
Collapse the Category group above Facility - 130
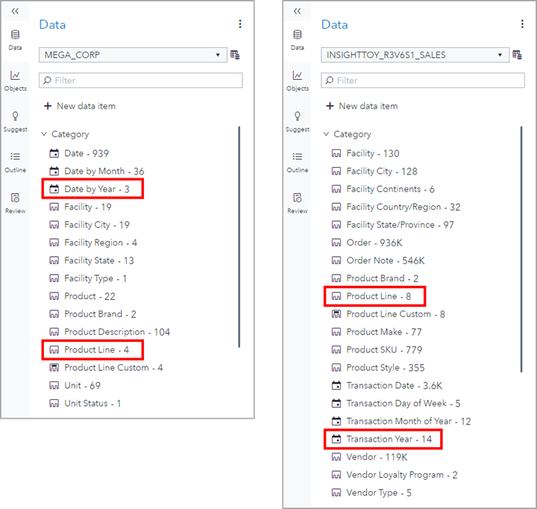coord(326,134)
